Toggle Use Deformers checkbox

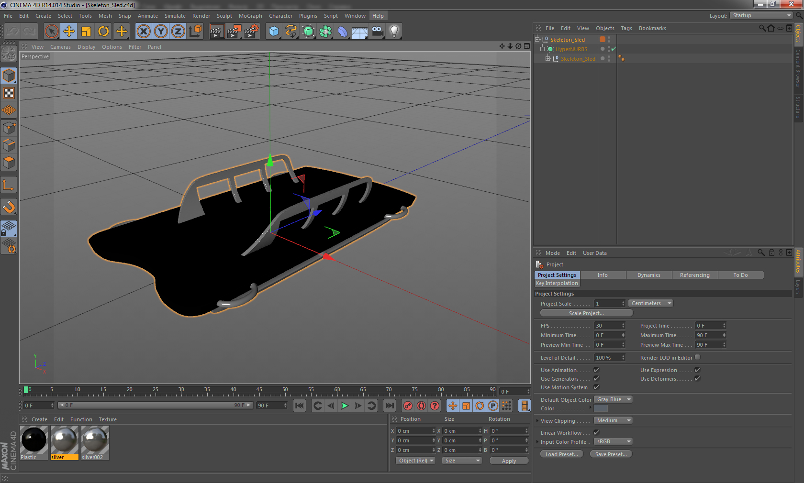click(697, 379)
